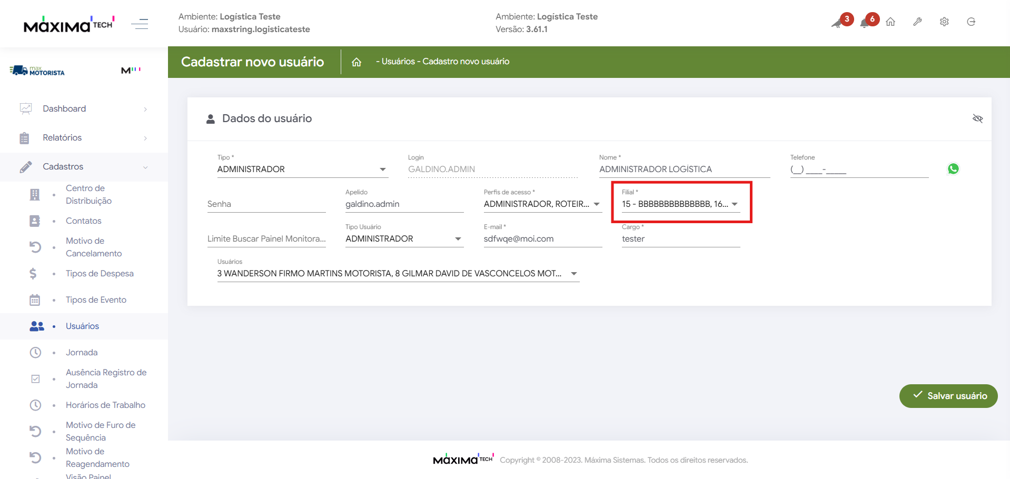Screen dimensions: 1010x479
Task: Click the Salvar usuário button
Action: point(948,396)
